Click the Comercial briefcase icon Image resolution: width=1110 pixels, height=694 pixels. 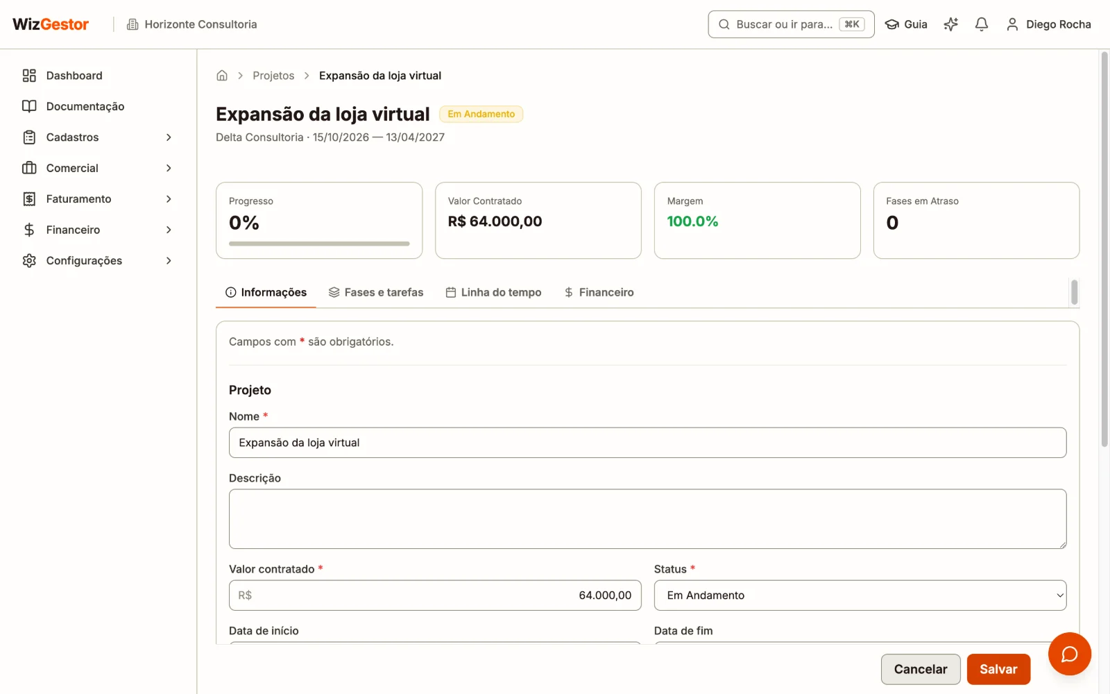(29, 168)
